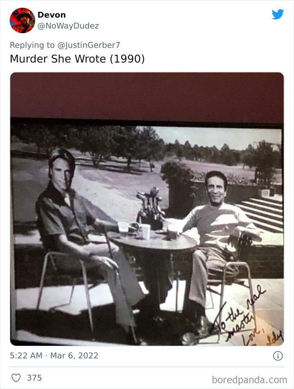Viewport: 294px width, 389px height.
Task: Click the 'Replying to' label
Action: [x=32, y=45]
